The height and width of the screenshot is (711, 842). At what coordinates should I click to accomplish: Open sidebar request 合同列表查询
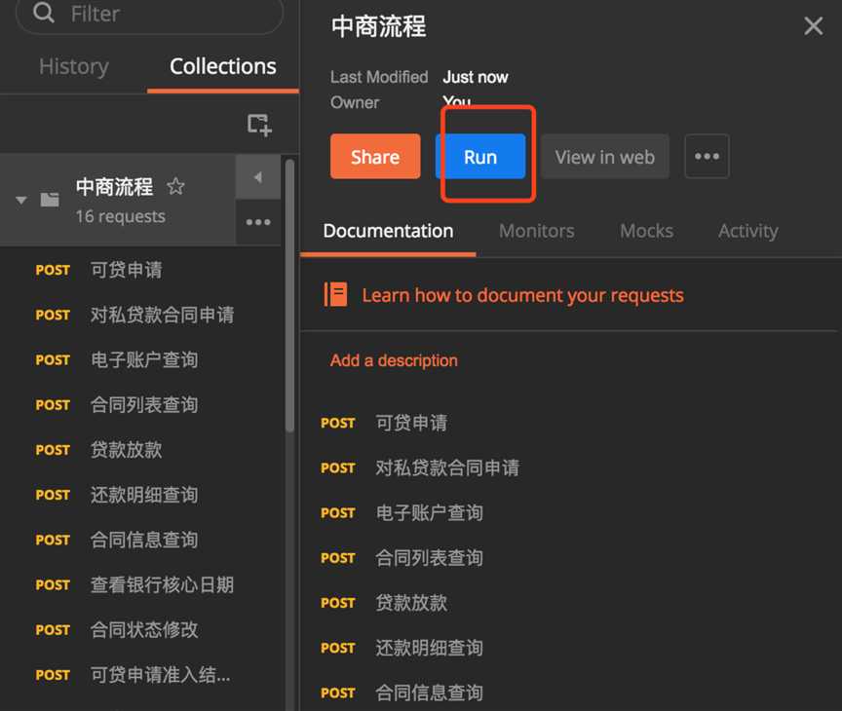pyautogui.click(x=142, y=405)
